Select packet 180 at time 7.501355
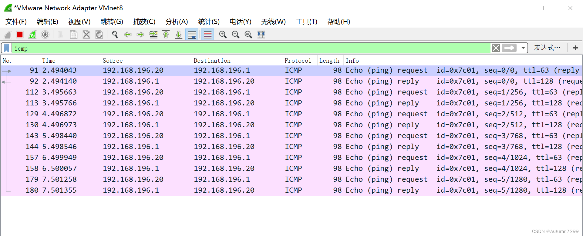Screen dimensions: 583x236 (291, 190)
